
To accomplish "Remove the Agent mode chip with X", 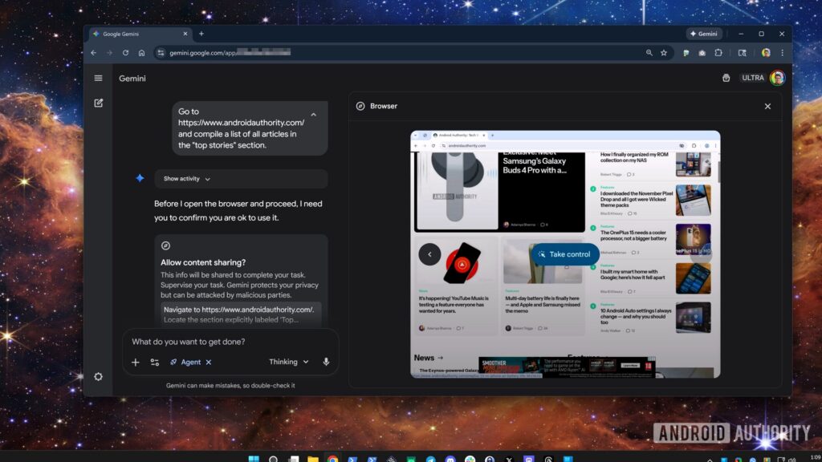I will coord(209,362).
